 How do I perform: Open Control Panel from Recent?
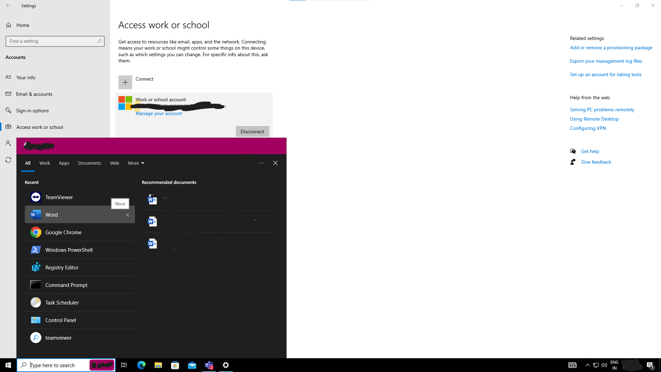(x=80, y=320)
